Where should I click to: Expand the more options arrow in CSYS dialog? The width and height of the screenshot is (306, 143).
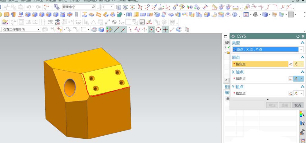tap(268, 100)
